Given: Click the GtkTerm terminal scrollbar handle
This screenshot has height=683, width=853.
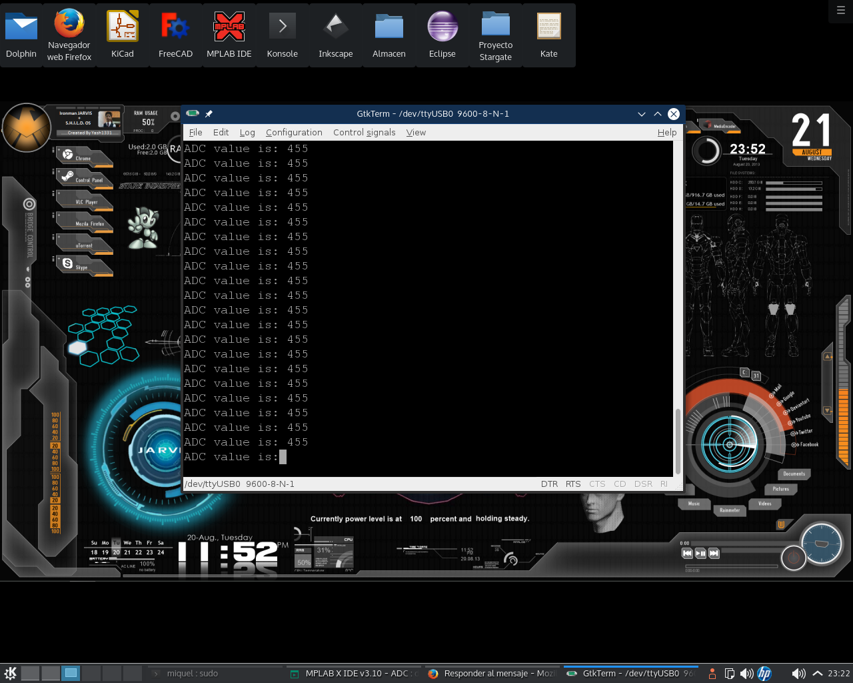Looking at the screenshot, I should pyautogui.click(x=678, y=441).
